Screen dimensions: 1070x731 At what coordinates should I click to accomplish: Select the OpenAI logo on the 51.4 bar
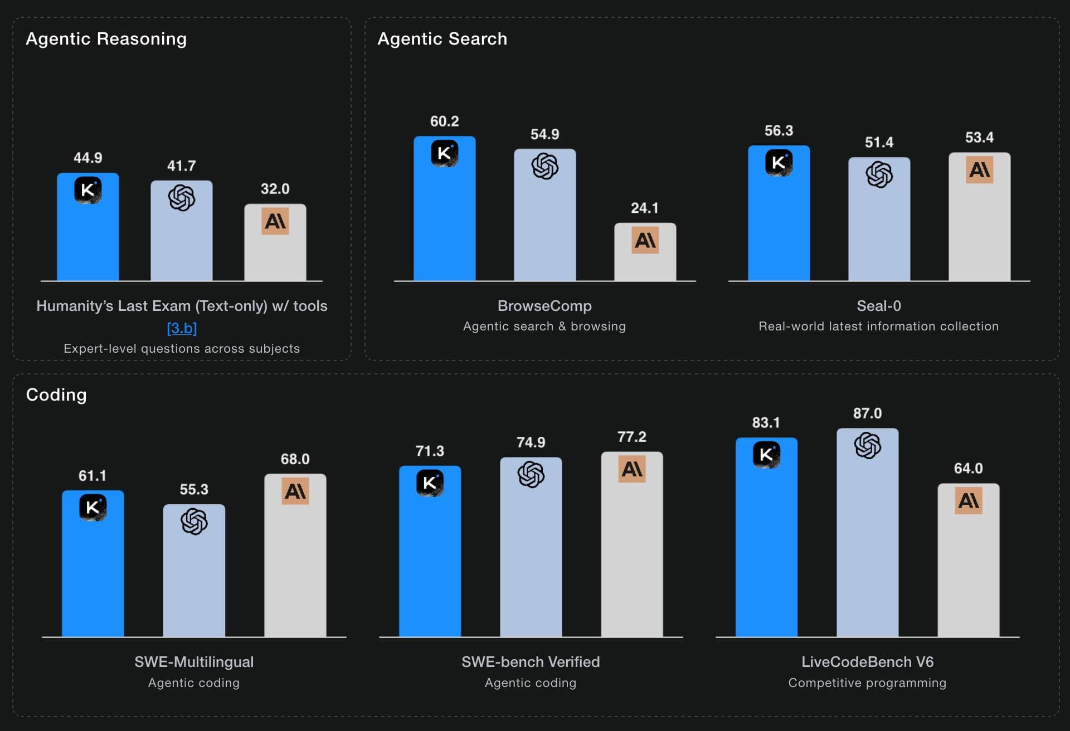click(879, 174)
